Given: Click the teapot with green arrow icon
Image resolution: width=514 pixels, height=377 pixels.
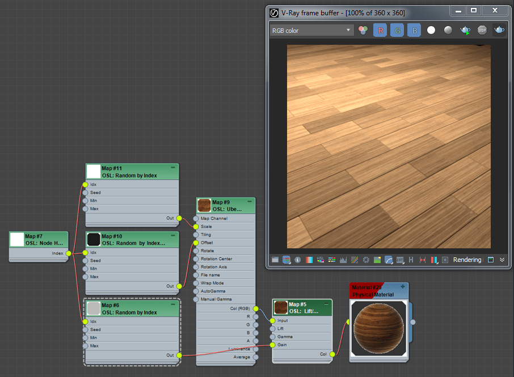Looking at the screenshot, I should point(465,31).
